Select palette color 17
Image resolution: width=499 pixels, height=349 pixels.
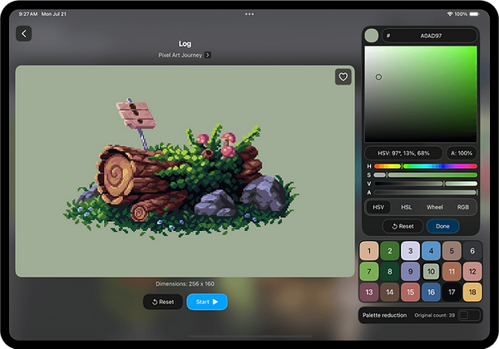452,292
